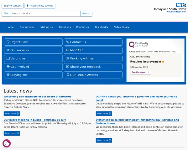188x150 pixels.
Task: Click the info icon beside Visiting us
Action: 8,58
